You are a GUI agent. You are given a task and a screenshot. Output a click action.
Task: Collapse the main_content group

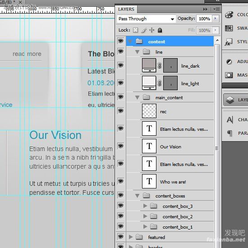point(137,97)
